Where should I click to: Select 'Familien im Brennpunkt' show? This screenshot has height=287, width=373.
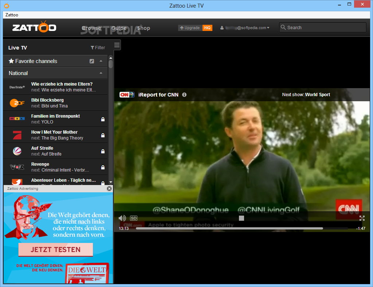55,116
